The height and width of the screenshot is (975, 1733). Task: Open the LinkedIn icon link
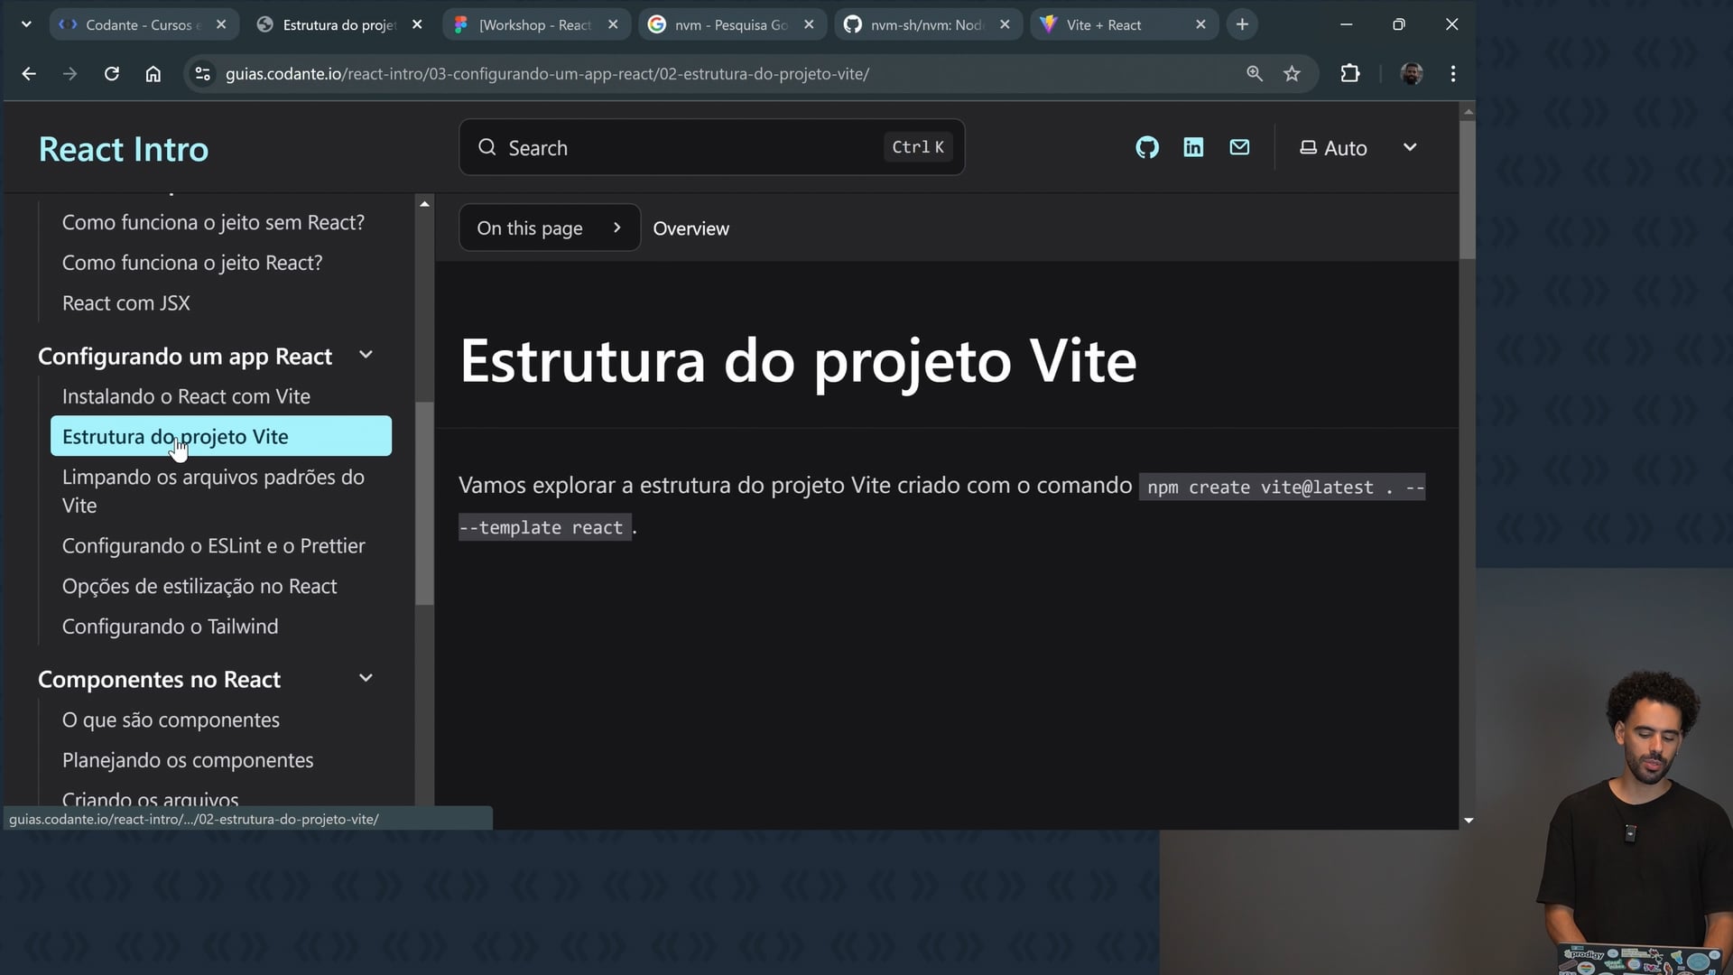tap(1193, 147)
